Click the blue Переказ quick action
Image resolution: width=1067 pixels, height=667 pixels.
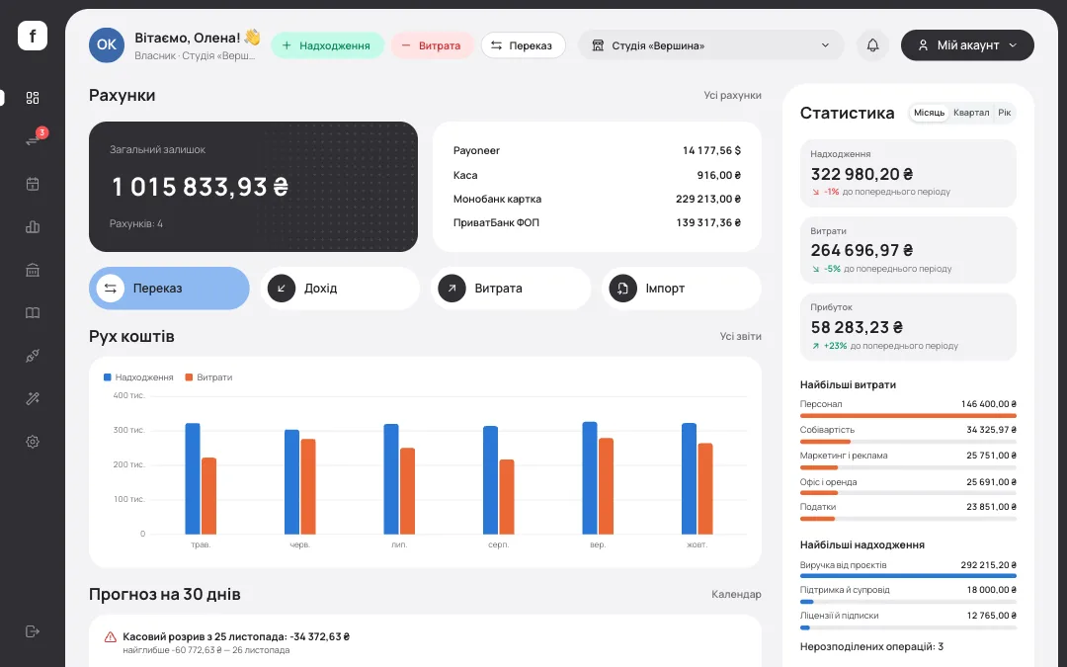click(170, 288)
